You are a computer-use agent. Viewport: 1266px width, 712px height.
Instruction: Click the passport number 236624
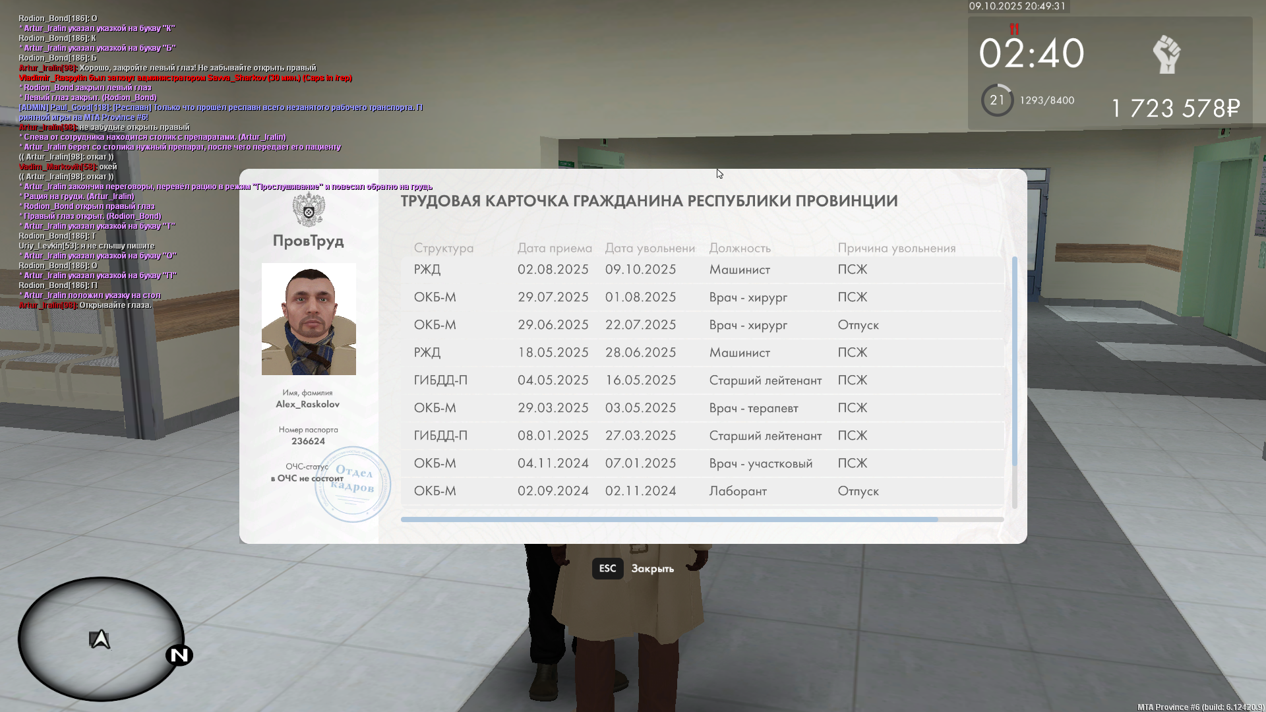point(308,442)
